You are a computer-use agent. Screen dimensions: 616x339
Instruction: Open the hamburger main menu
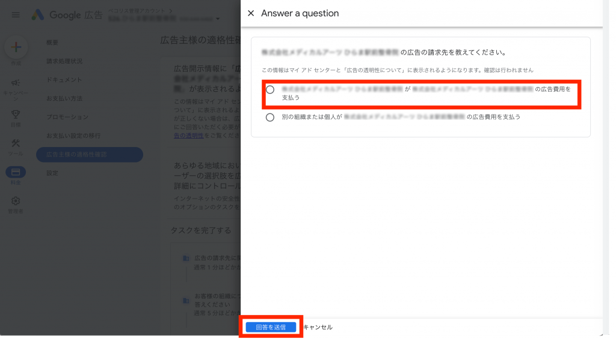coord(16,15)
